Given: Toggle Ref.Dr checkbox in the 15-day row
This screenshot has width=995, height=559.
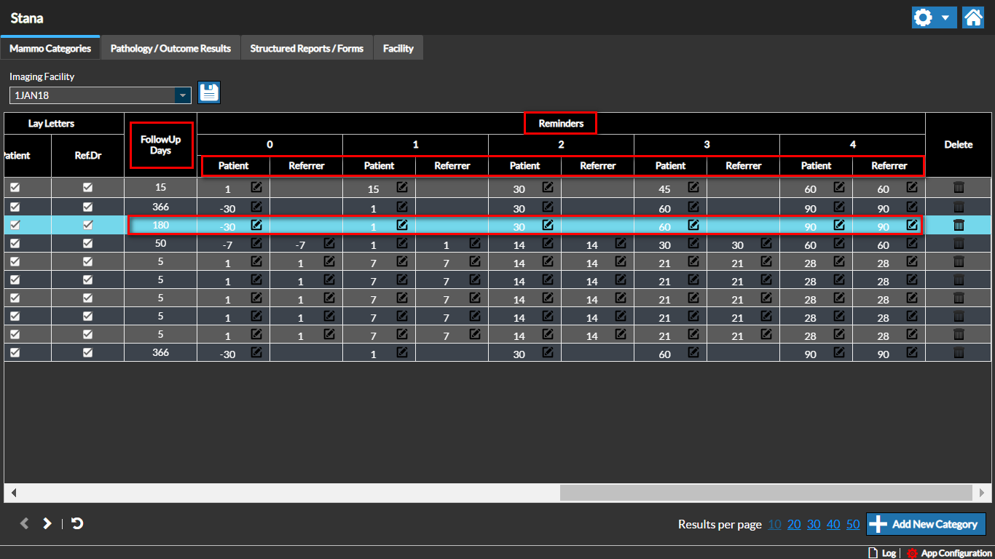Looking at the screenshot, I should 87,188.
